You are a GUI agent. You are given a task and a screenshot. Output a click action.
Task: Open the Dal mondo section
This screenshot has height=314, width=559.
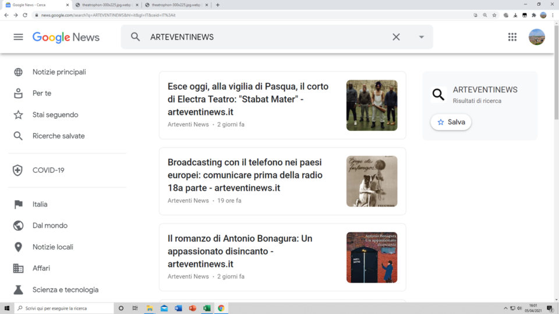[50, 226]
